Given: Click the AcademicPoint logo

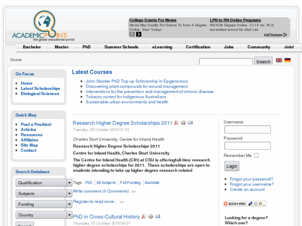Looking at the screenshot, I should (43, 26).
